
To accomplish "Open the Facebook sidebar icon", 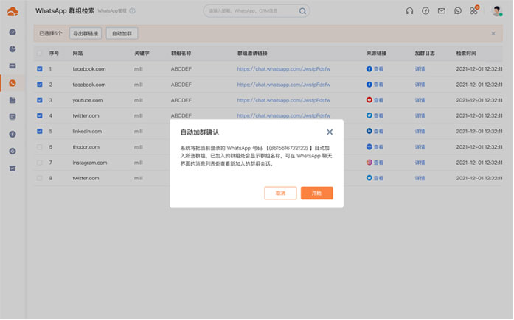I will (13, 134).
